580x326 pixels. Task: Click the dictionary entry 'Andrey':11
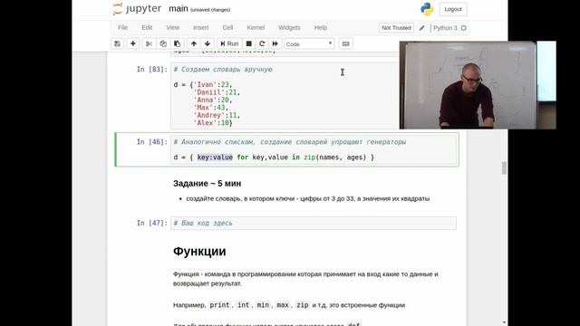[217, 115]
